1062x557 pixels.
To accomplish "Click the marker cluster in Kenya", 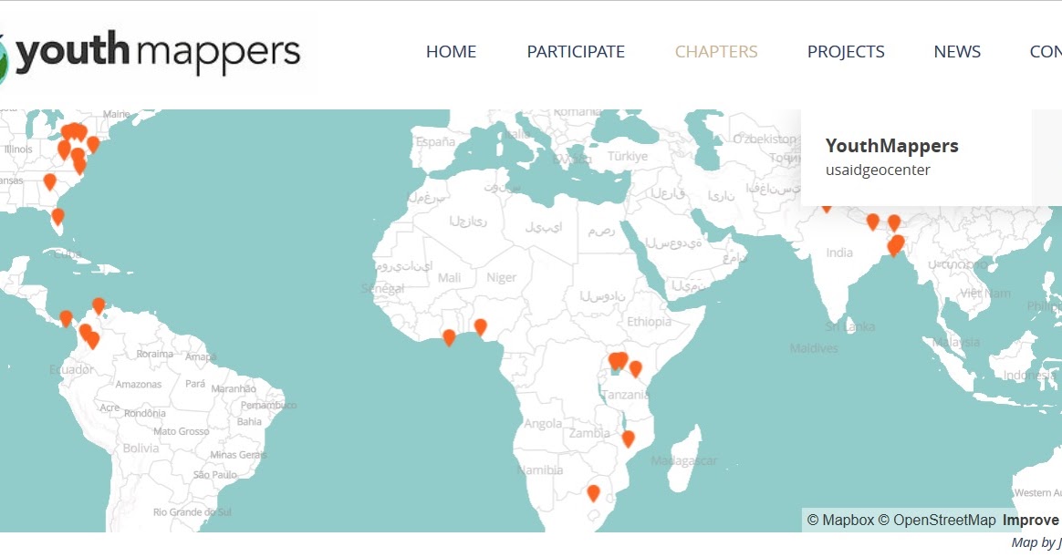I will click(x=617, y=360).
